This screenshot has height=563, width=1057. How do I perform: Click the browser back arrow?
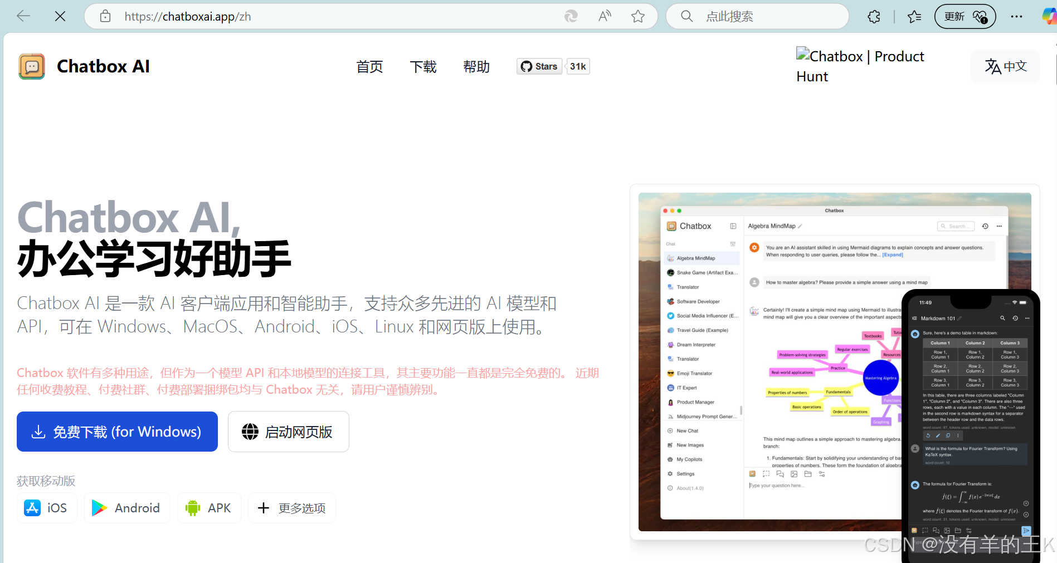click(x=23, y=16)
